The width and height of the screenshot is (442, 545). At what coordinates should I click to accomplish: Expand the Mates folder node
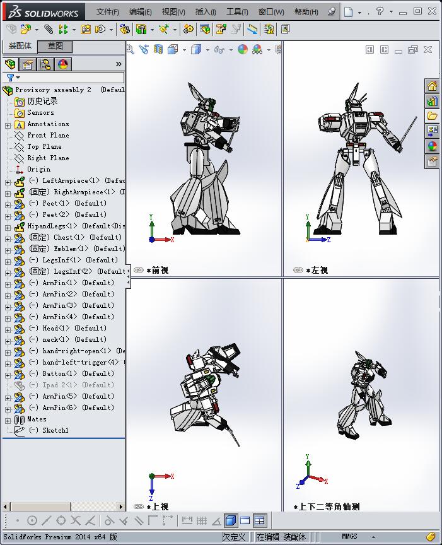(x=8, y=421)
